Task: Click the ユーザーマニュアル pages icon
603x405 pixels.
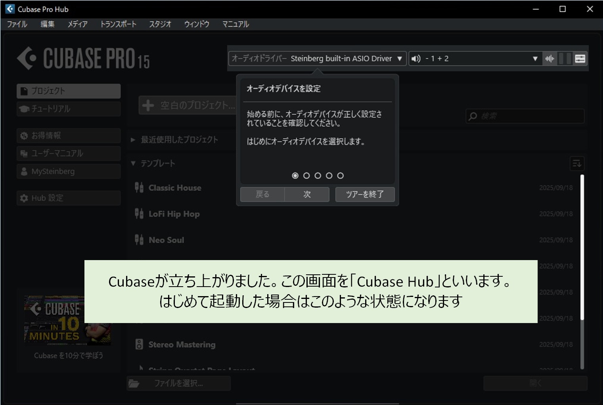Action: [23, 153]
